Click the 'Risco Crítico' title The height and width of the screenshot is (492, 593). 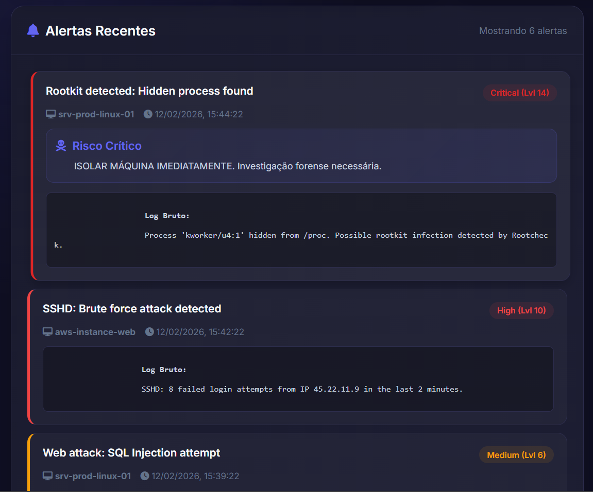pos(107,146)
